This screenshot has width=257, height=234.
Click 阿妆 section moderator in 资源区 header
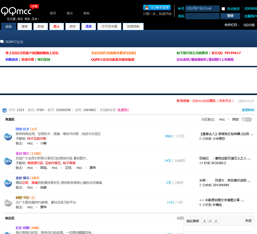click(x=235, y=119)
